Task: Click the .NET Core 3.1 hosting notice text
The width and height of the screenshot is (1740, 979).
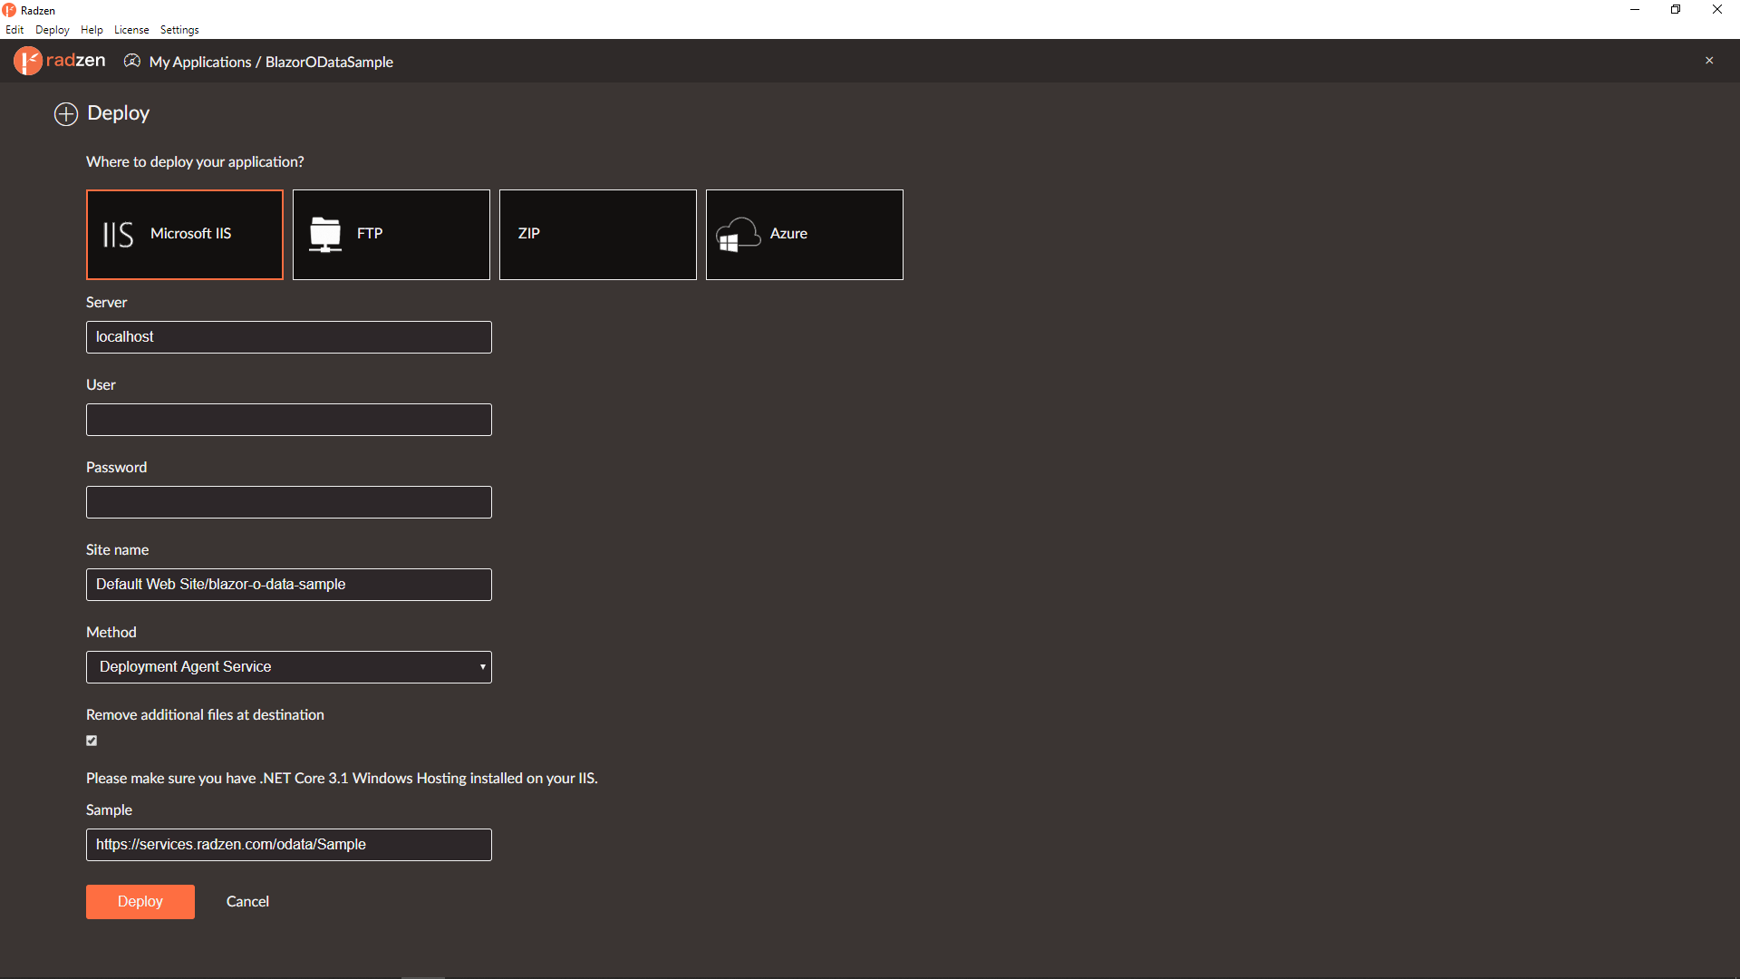Action: pyautogui.click(x=342, y=779)
